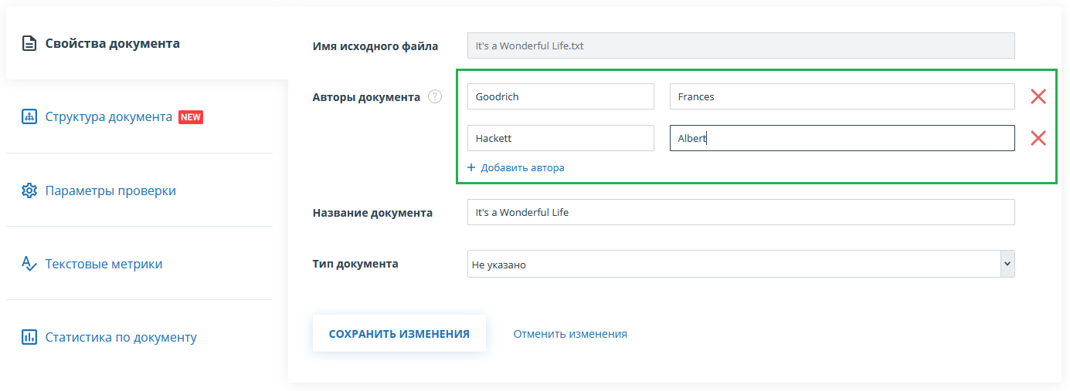Click into the Frances name field
Image resolution: width=1070 pixels, height=391 pixels.
pyautogui.click(x=841, y=96)
